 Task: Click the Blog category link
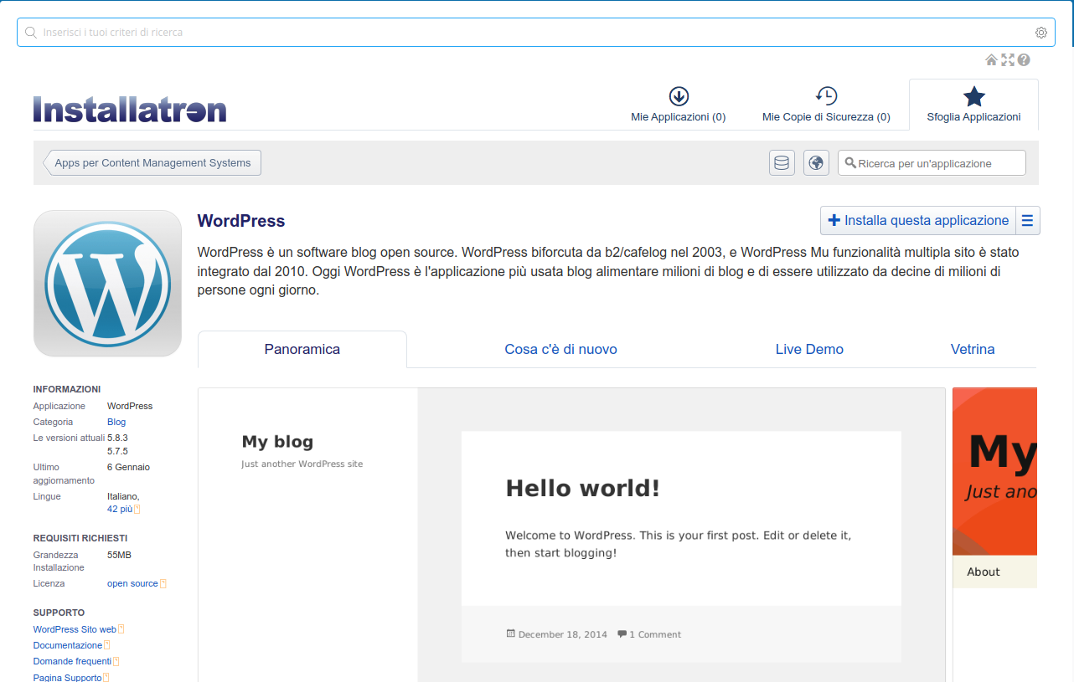point(116,422)
